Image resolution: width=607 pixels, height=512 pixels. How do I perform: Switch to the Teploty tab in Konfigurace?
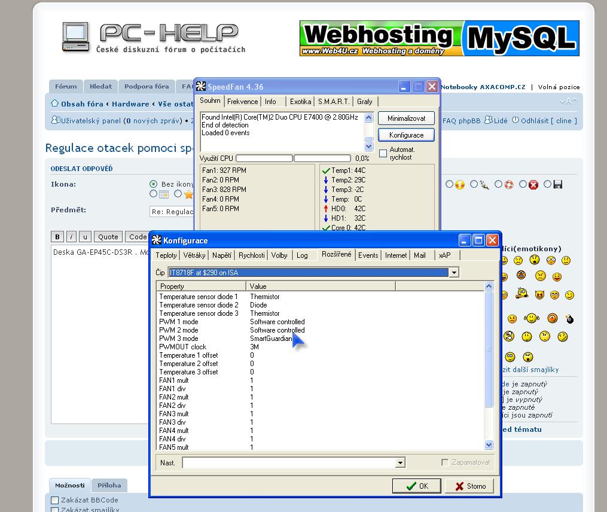pyautogui.click(x=166, y=255)
